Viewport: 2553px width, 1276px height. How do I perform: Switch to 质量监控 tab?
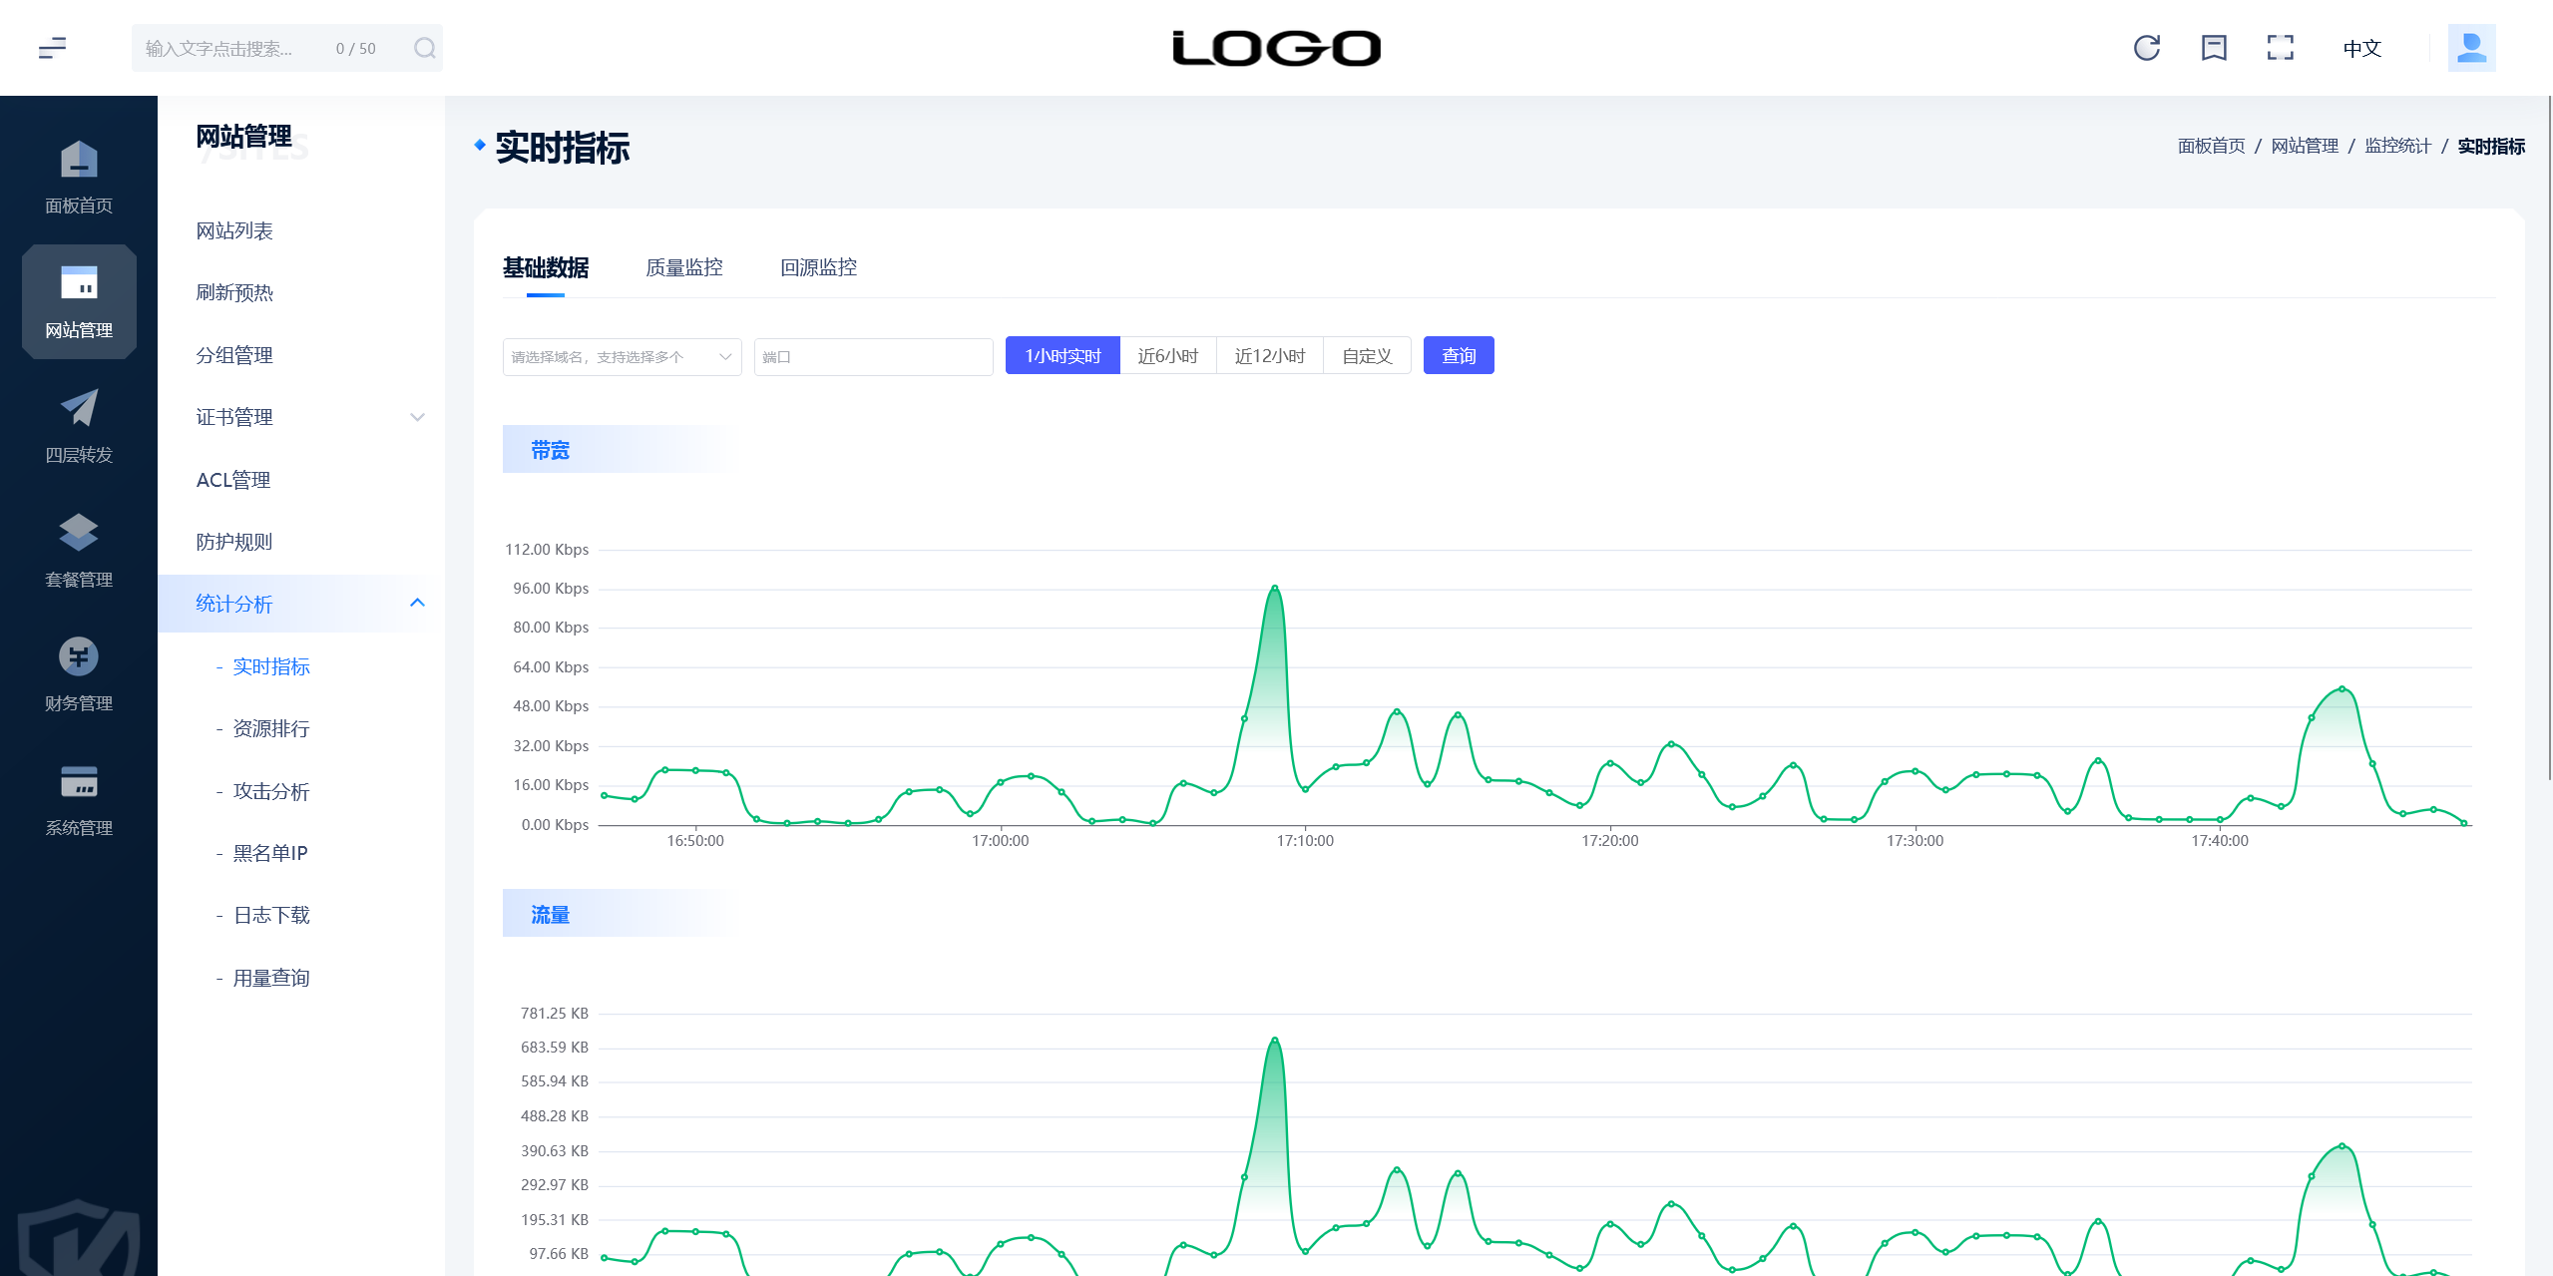684,267
